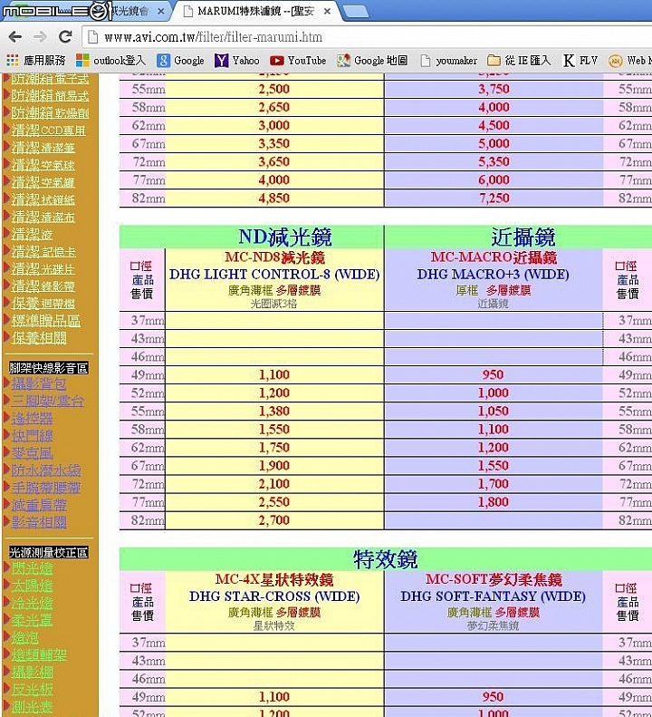Open the 攝影背包 link
The height and width of the screenshot is (717, 652).
coord(39,384)
